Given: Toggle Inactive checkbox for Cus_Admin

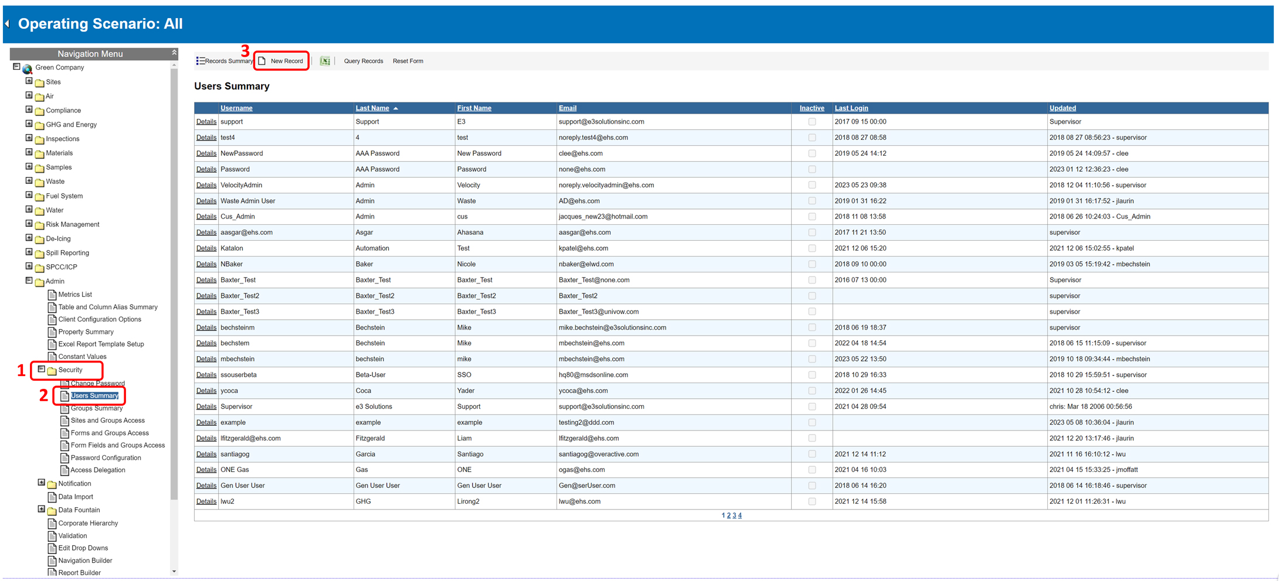Looking at the screenshot, I should (812, 217).
